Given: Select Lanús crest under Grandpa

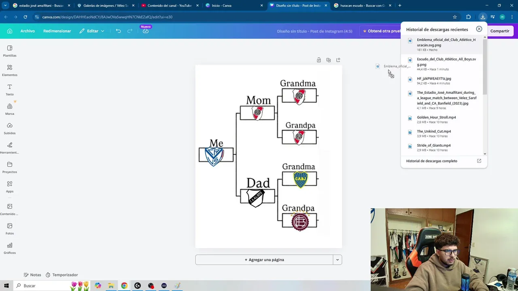Looking at the screenshot, I should (x=300, y=221).
